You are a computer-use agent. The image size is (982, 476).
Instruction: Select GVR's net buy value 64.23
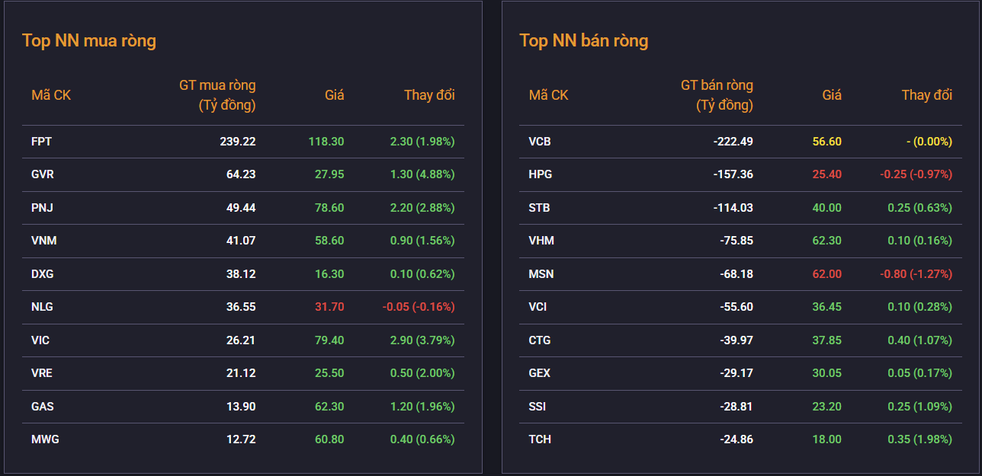(x=241, y=174)
